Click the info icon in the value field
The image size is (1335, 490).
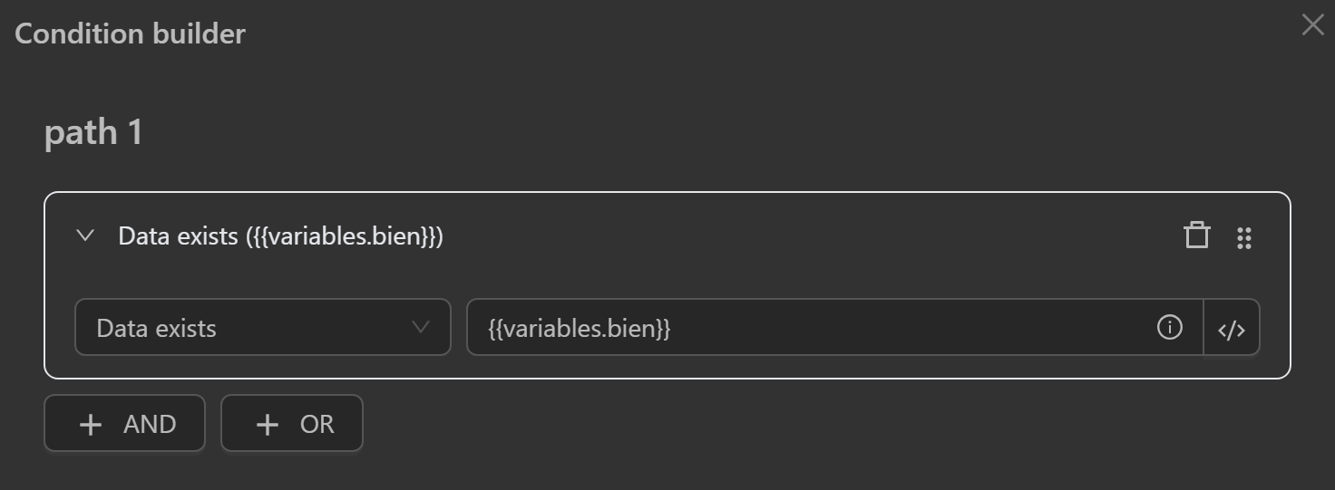(1169, 327)
